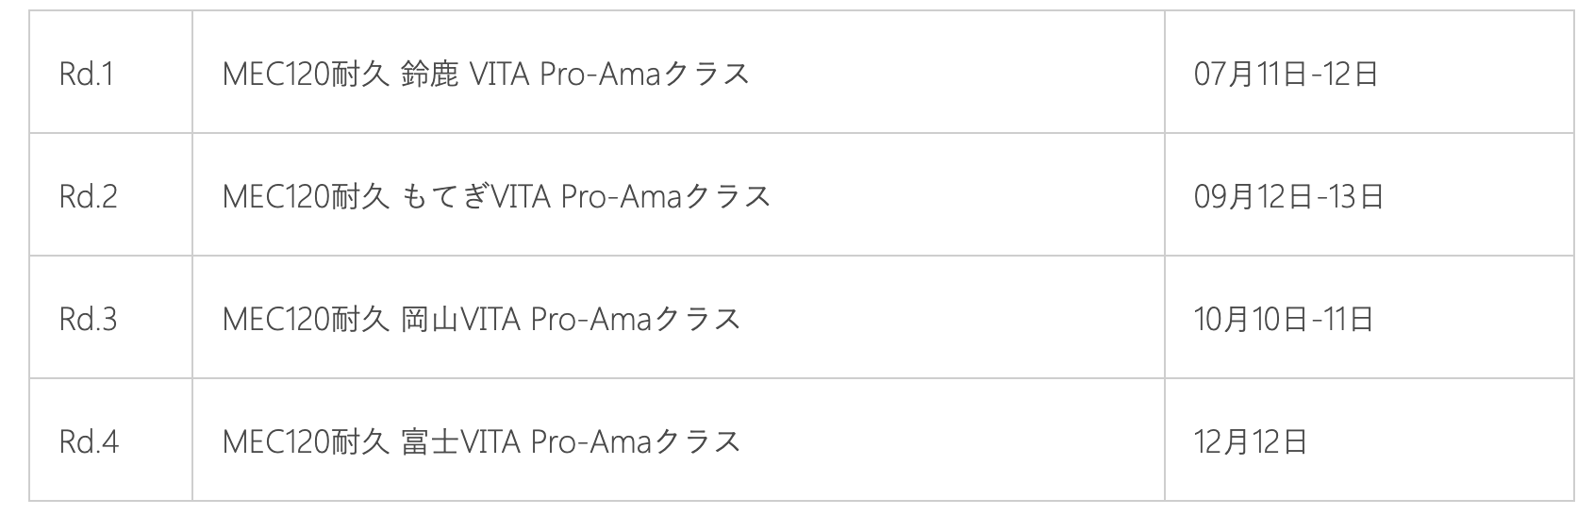Select the 富士 circuit name text

coord(429,441)
